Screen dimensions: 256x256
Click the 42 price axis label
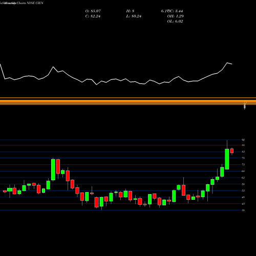coord(243,204)
